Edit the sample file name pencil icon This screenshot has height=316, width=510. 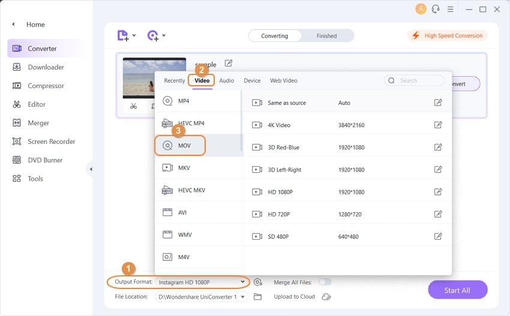click(x=229, y=63)
